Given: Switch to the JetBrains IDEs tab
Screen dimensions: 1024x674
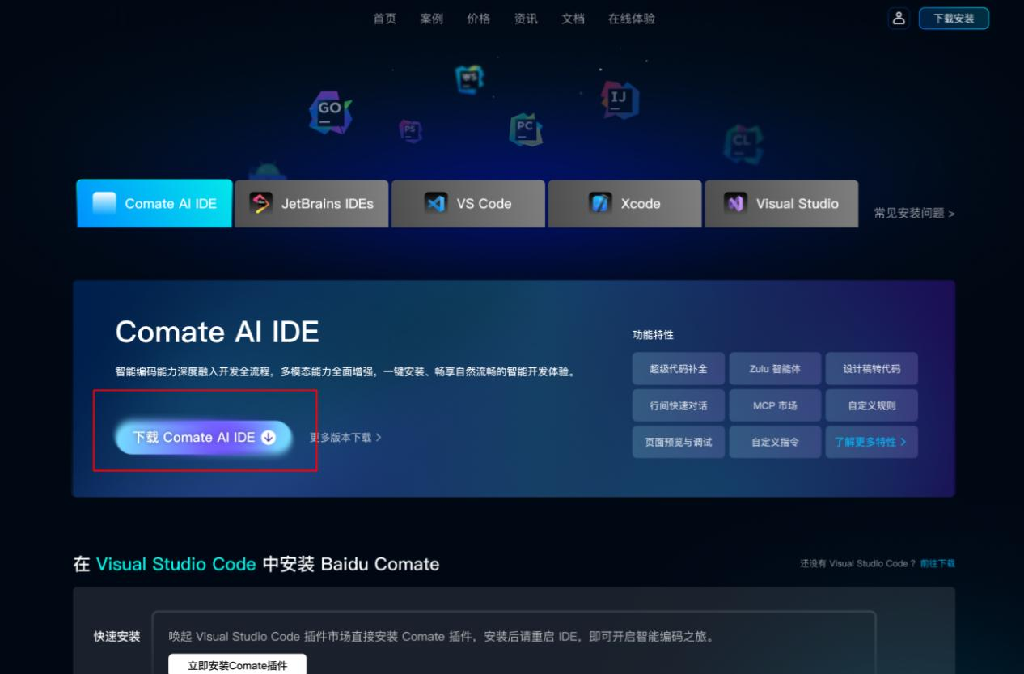Looking at the screenshot, I should coord(311,203).
